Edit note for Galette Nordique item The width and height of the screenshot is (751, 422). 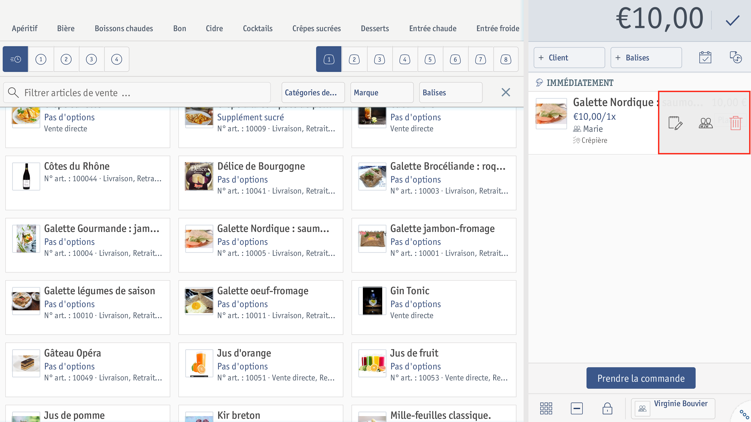[675, 123]
